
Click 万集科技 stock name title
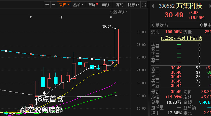[189, 6]
